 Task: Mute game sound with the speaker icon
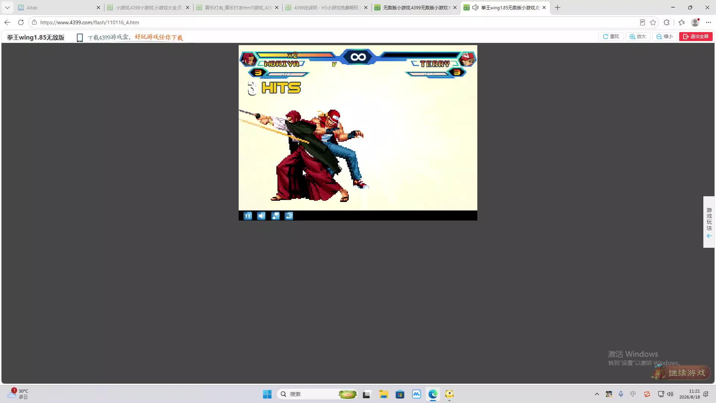click(261, 216)
